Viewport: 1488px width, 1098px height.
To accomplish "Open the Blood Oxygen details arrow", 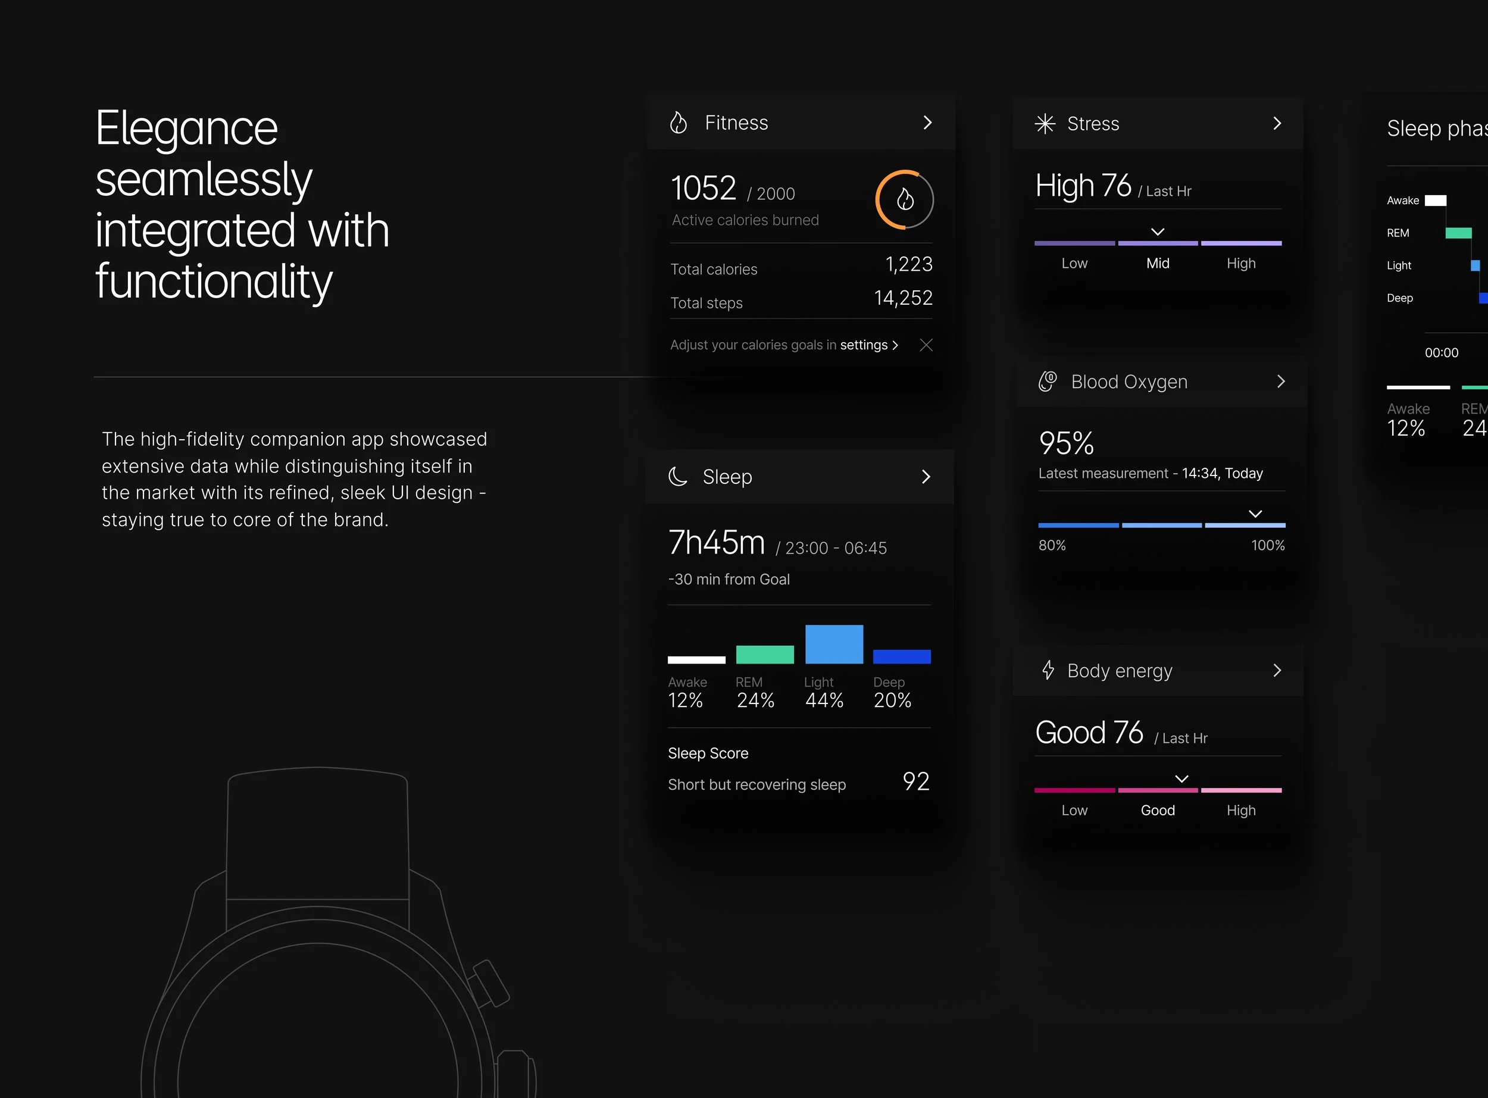I will (1281, 381).
